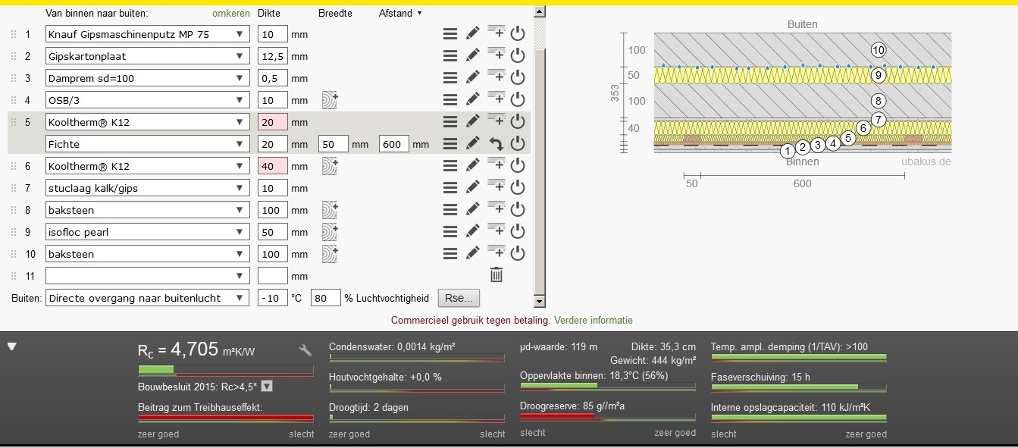Viewport: 1018px width, 448px height.
Task: Click add-layer icon in row 8 baksteen
Action: (x=496, y=208)
